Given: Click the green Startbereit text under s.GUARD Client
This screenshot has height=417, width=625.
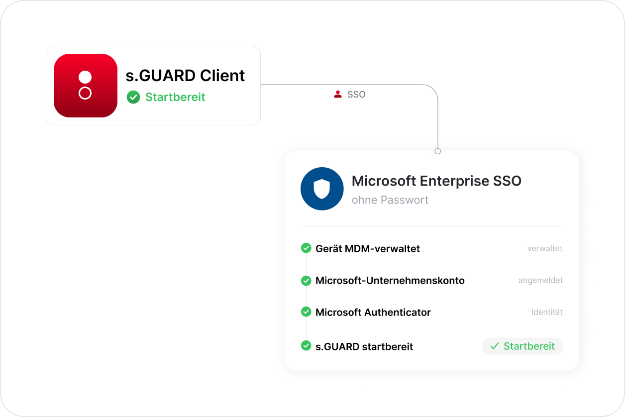Looking at the screenshot, I should (x=175, y=97).
